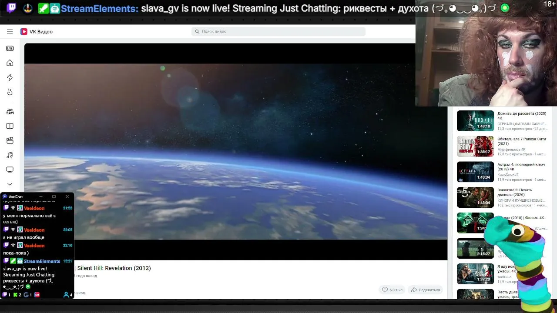
Task: Open the VK Video hamburger menu
Action: (10, 31)
